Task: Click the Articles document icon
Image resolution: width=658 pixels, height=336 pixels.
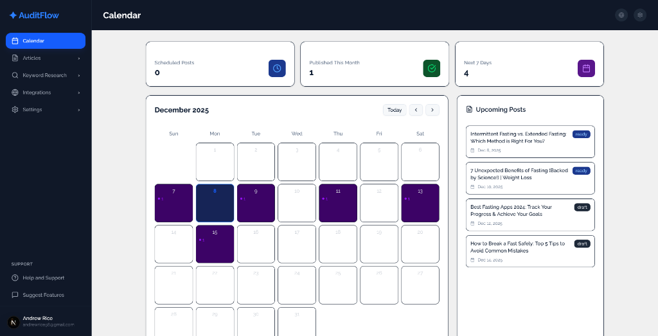Action: (x=15, y=58)
